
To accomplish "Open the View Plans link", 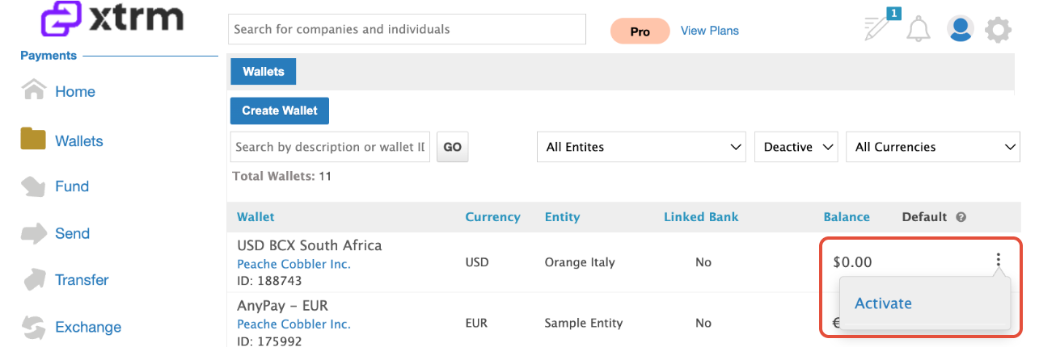I will tap(710, 31).
